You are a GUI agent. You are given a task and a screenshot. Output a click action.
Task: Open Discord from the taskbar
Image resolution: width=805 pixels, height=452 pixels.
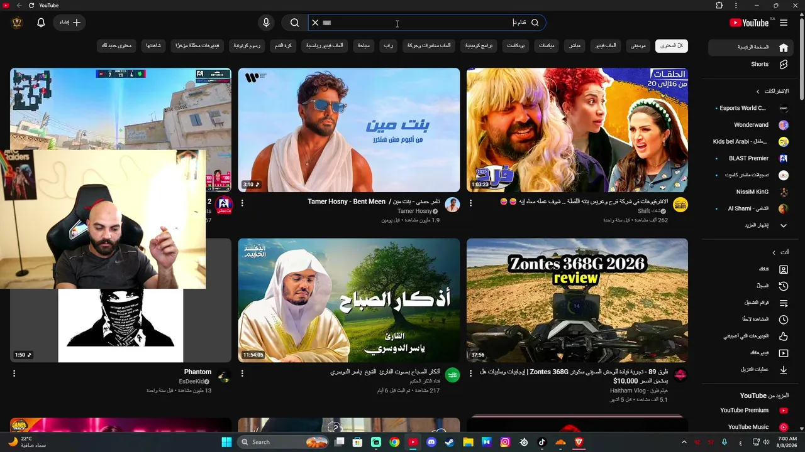tap(431, 442)
